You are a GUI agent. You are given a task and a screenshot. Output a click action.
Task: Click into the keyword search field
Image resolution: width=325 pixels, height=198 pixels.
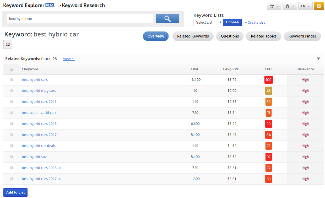[x=80, y=19]
